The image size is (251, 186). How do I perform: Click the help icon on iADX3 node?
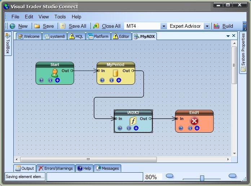pos(120,128)
